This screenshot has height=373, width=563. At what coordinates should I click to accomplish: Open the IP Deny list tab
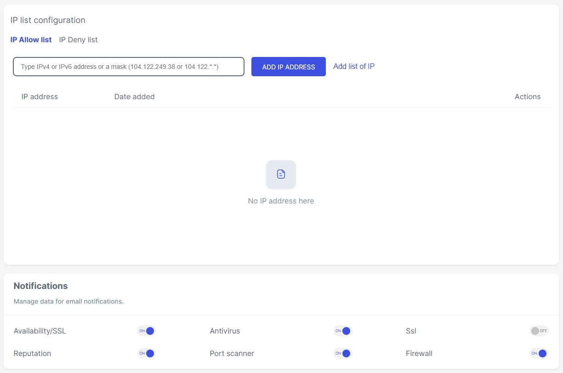[x=78, y=40]
